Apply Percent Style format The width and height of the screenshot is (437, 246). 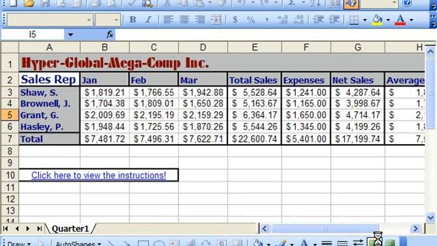(x=251, y=20)
